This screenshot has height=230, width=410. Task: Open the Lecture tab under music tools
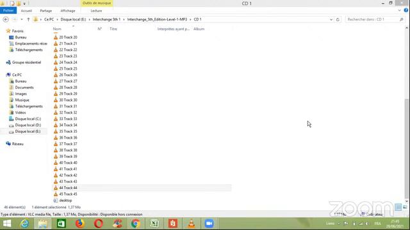click(x=96, y=11)
